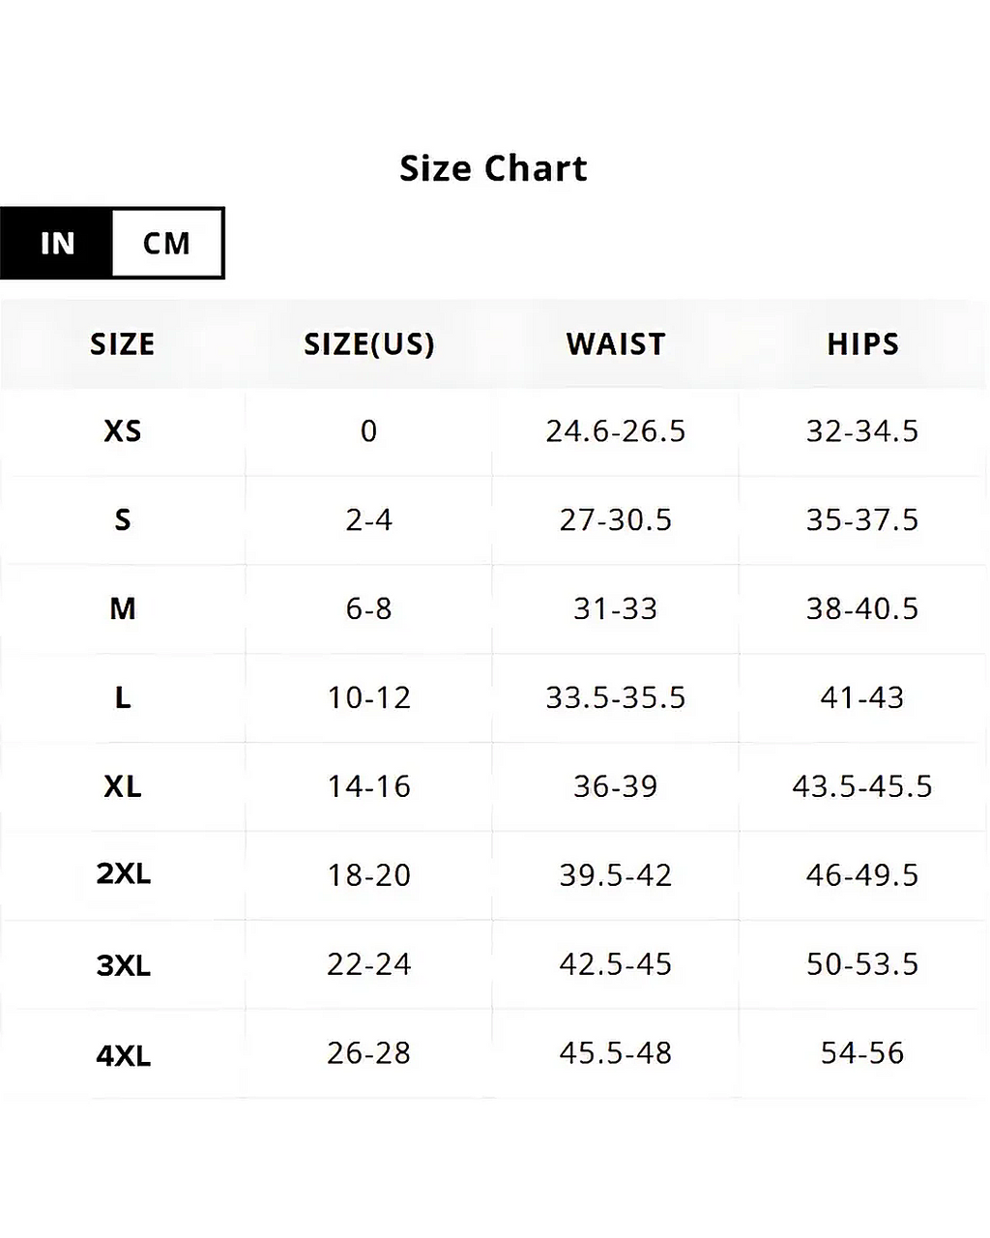The width and height of the screenshot is (990, 1238).
Task: Select the XL size row label
Action: click(122, 786)
